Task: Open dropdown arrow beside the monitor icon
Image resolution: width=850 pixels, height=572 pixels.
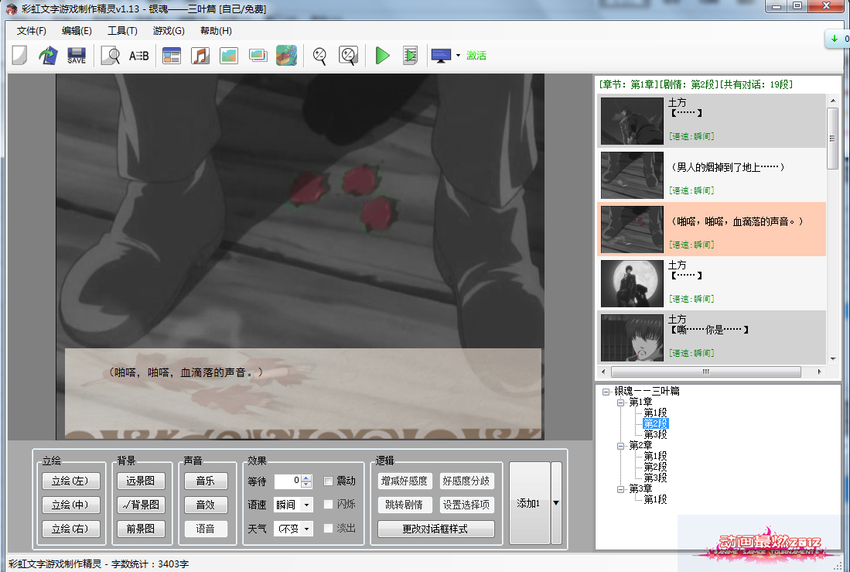Action: [x=458, y=56]
